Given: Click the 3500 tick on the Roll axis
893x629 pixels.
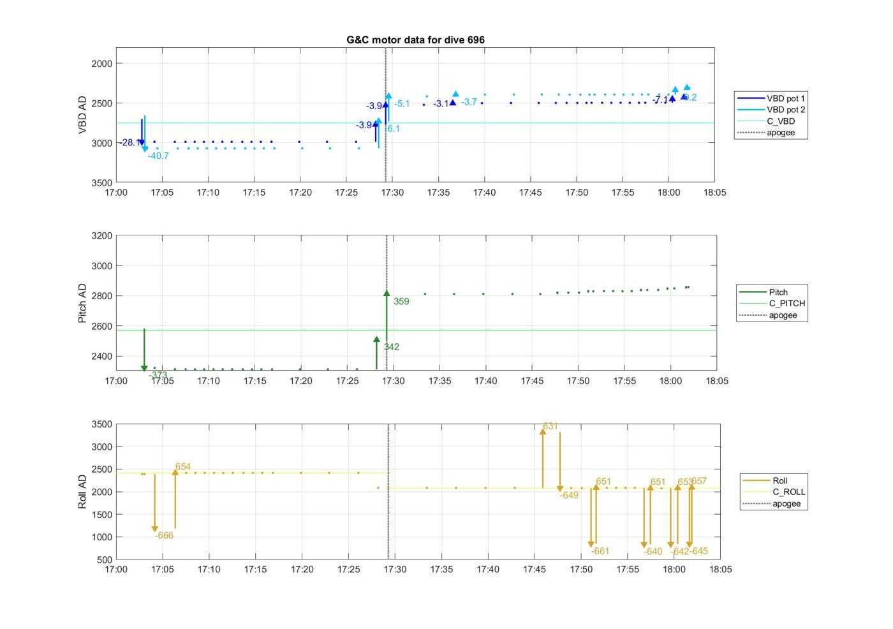Looking at the screenshot, I should [102, 424].
